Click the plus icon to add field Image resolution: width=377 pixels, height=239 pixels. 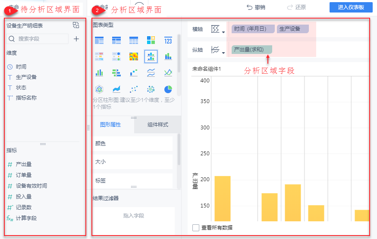(x=76, y=39)
